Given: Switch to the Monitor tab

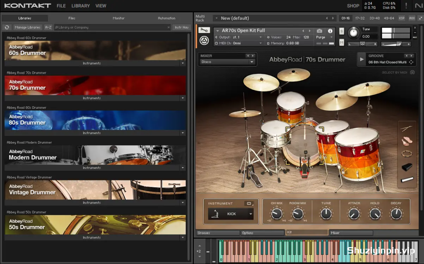Looking at the screenshot, I should click(118, 18).
